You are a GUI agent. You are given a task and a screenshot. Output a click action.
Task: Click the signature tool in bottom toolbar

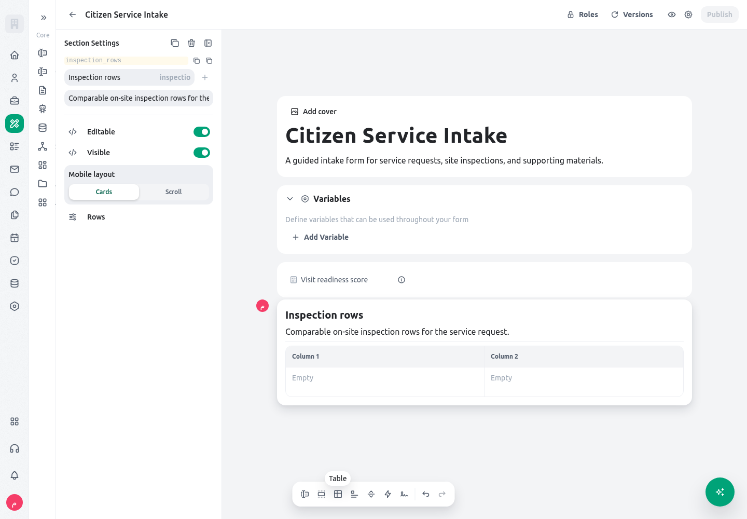coord(404,494)
